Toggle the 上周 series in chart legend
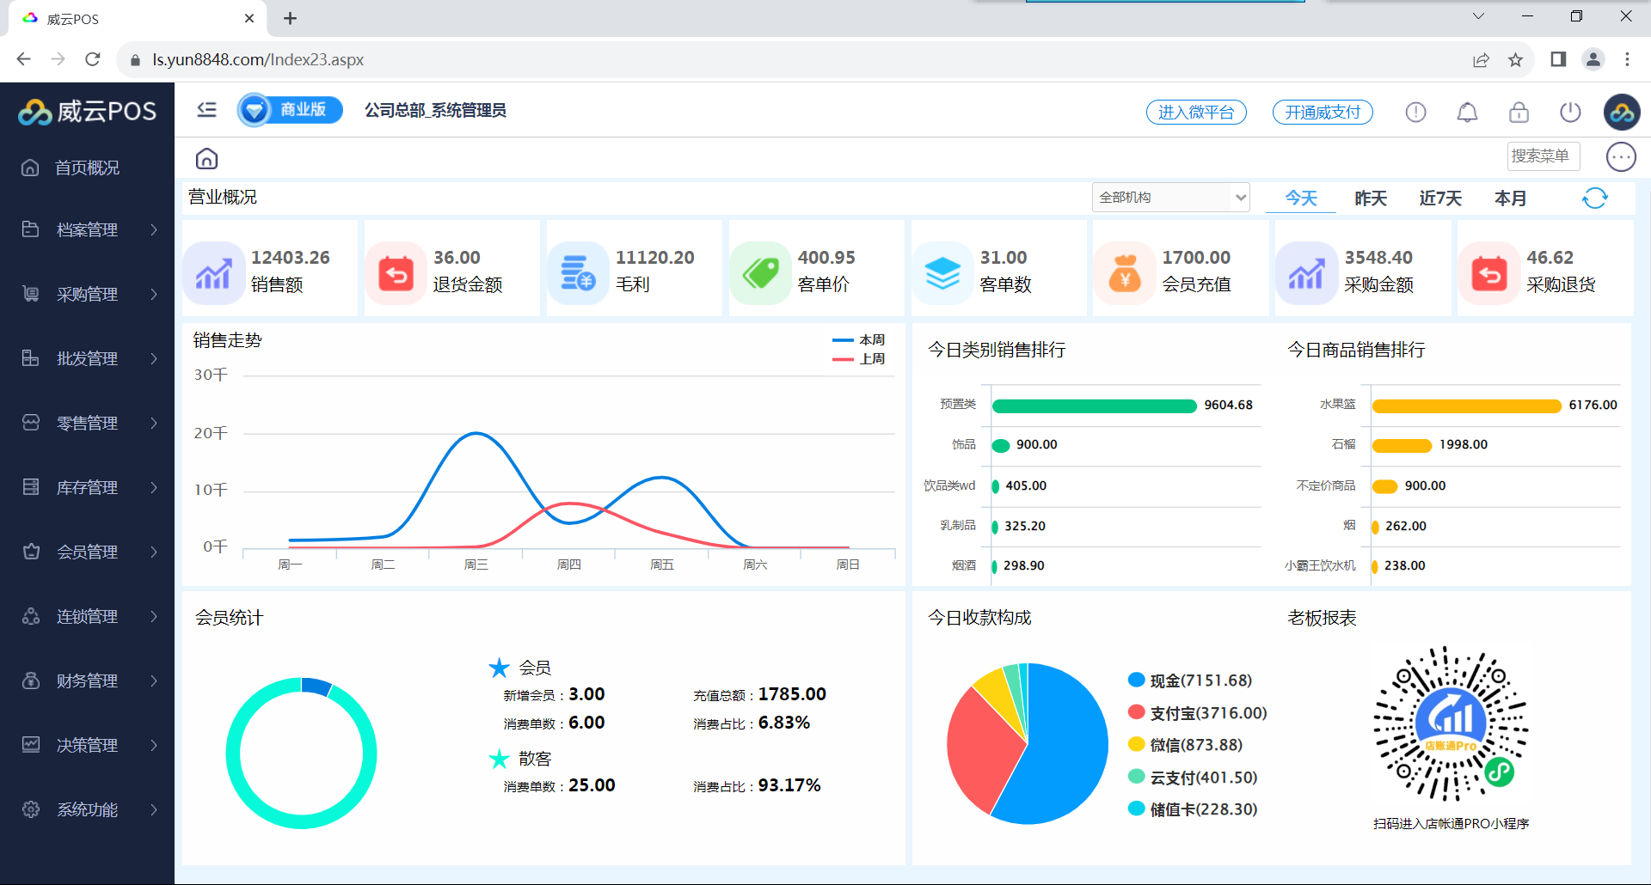Image resolution: width=1651 pixels, height=885 pixels. [859, 359]
